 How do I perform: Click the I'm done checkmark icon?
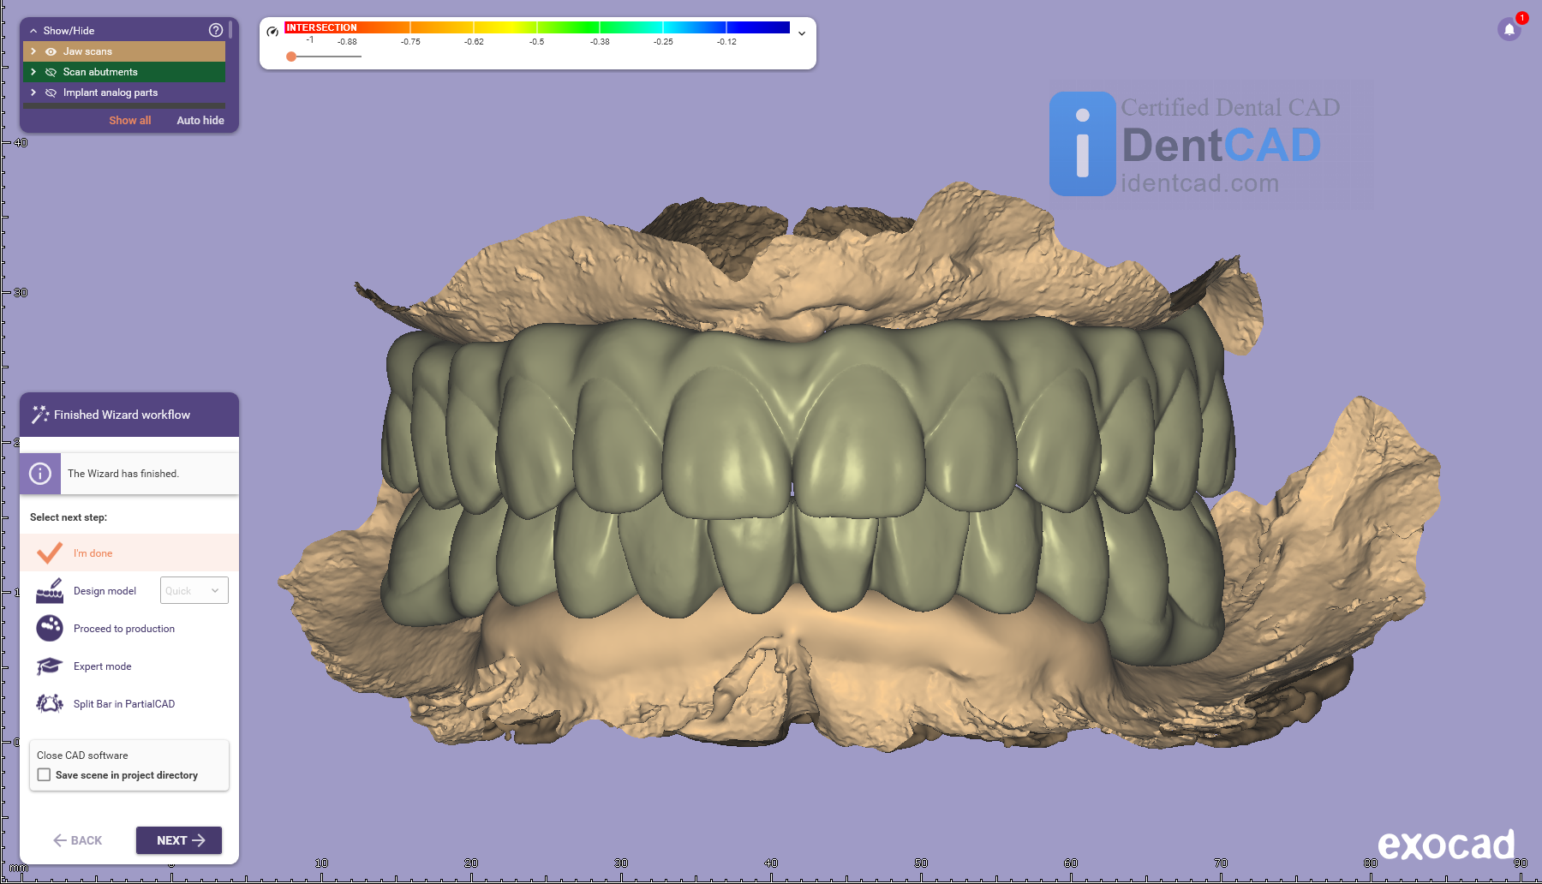pos(50,553)
